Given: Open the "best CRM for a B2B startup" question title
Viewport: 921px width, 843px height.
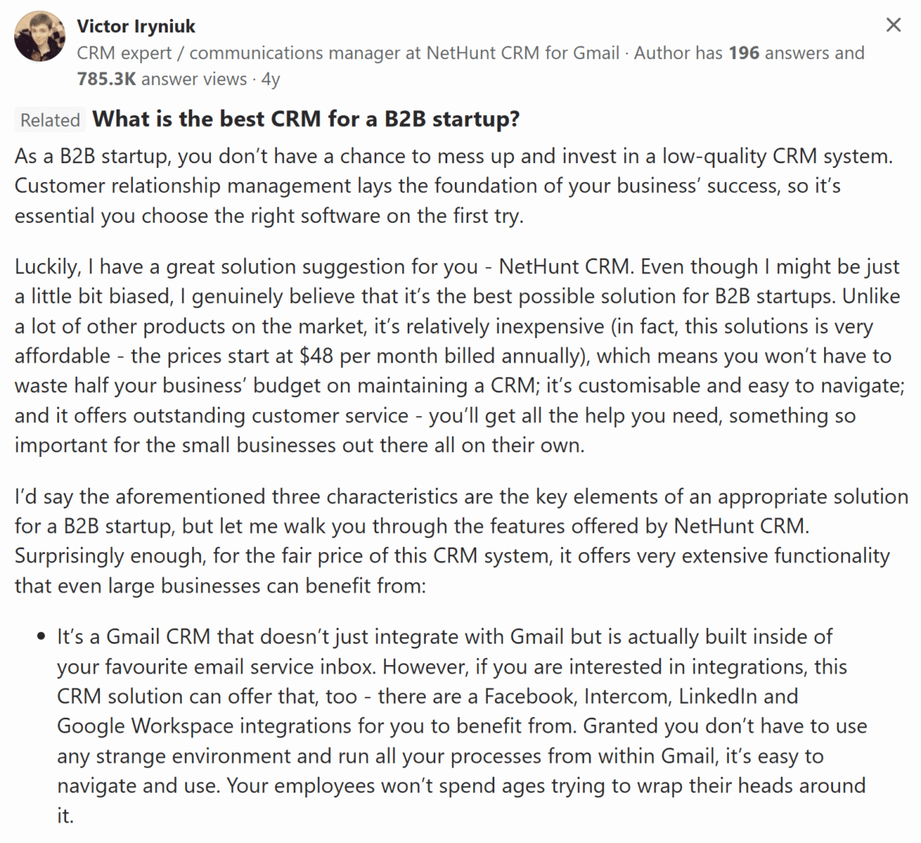Looking at the screenshot, I should coord(306,119).
